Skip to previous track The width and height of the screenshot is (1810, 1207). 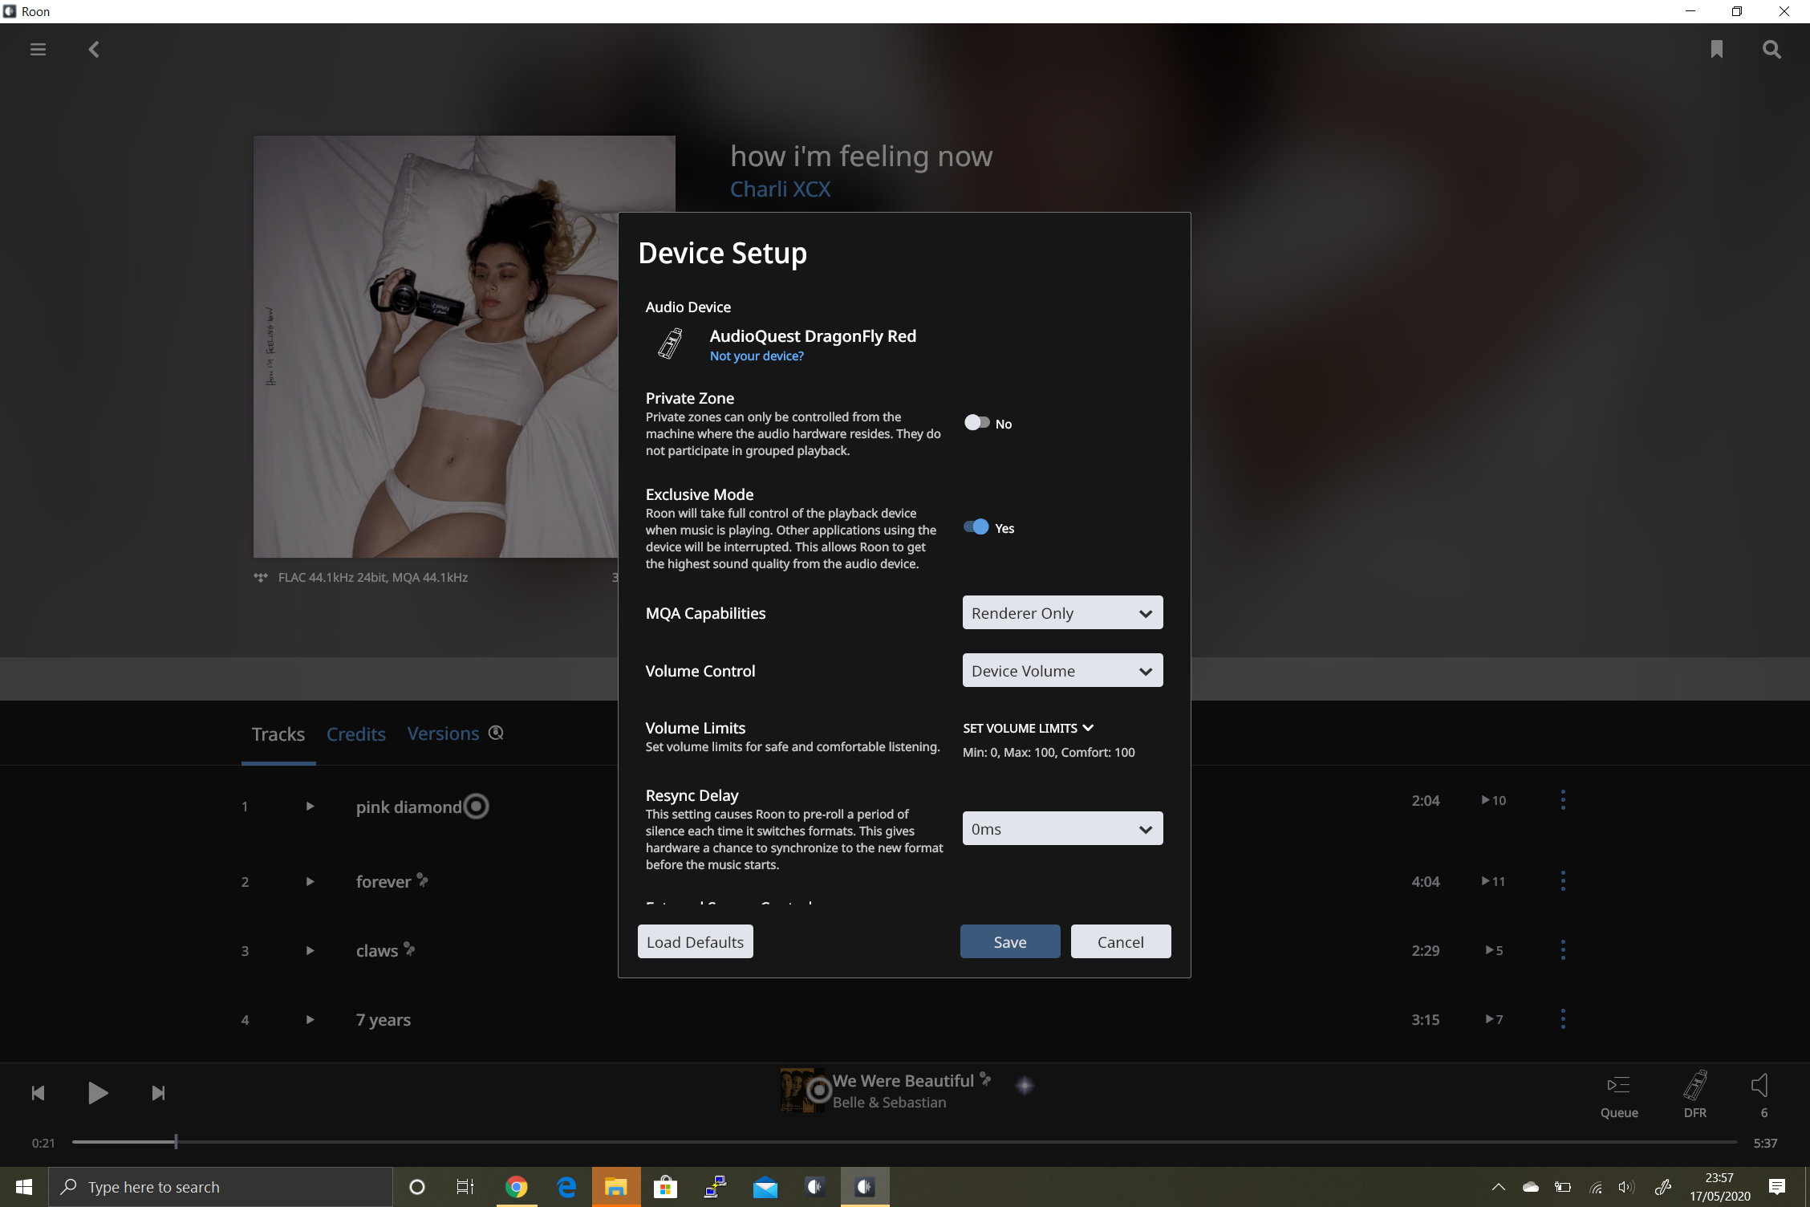38,1093
